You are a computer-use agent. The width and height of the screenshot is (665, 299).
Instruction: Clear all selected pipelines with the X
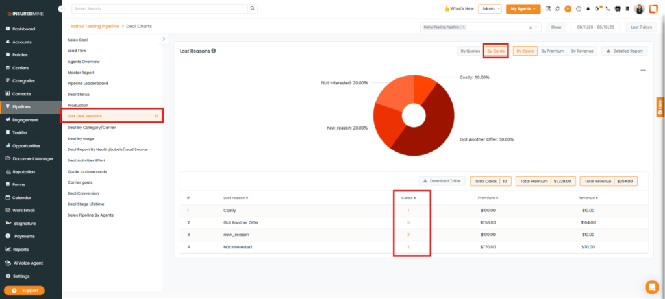click(531, 27)
